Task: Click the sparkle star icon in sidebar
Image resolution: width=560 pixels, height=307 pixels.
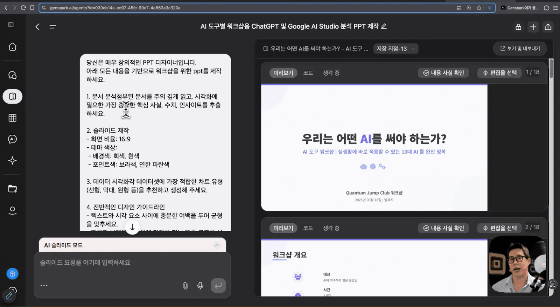Action: click(13, 161)
